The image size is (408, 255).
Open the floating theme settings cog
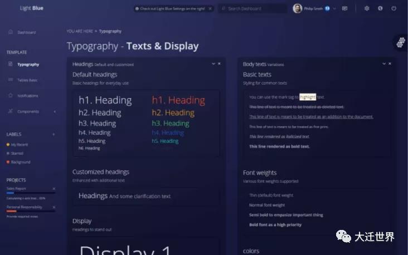pos(400,42)
